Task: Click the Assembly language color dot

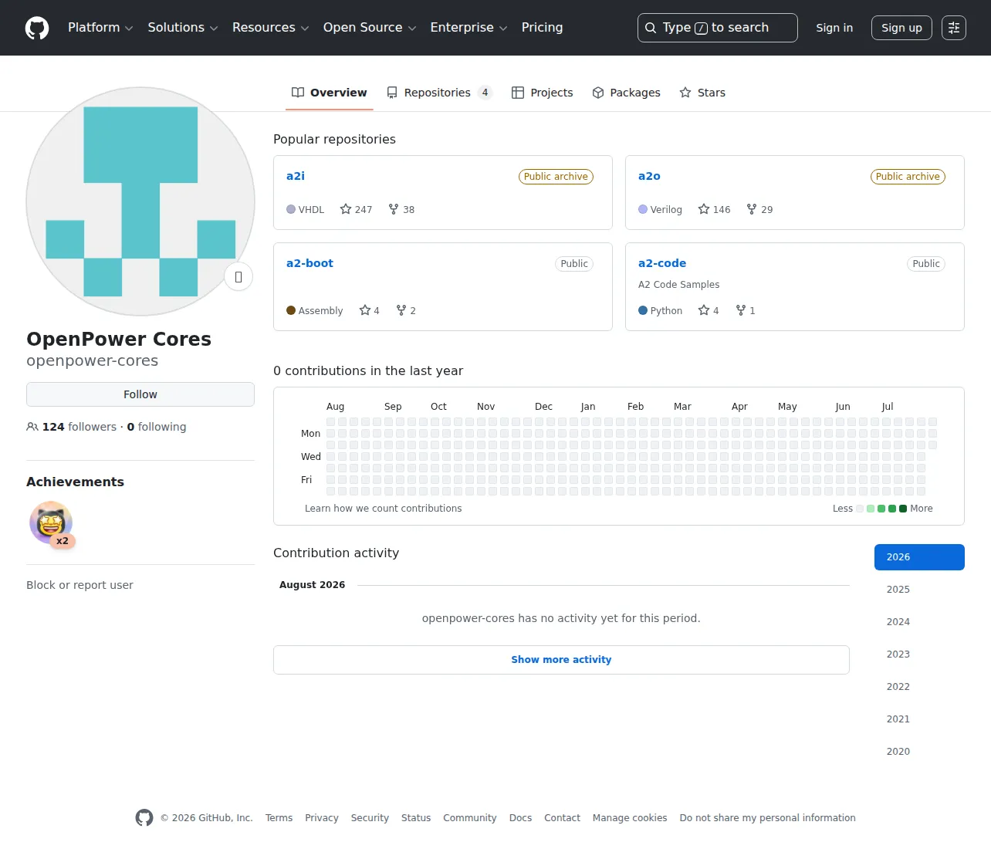Action: (x=291, y=310)
